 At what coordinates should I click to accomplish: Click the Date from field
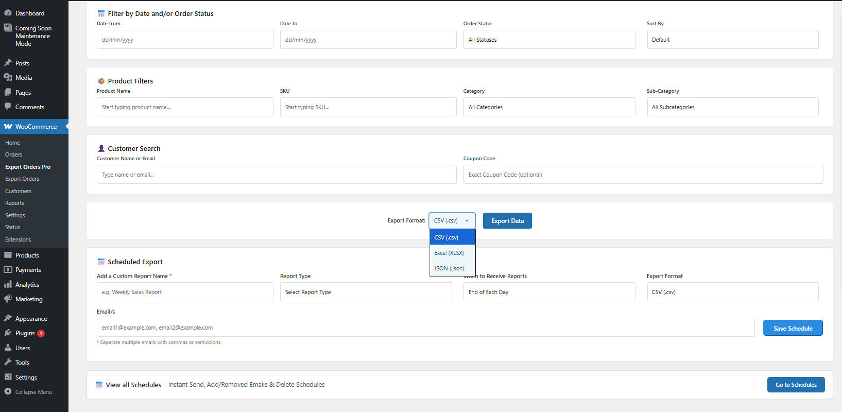click(185, 40)
